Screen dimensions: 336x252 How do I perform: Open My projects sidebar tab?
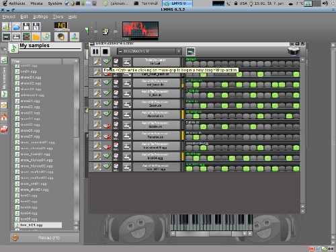(4, 60)
